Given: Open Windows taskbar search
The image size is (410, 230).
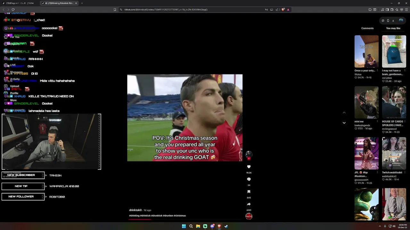Looking at the screenshot, I should click(x=191, y=226).
